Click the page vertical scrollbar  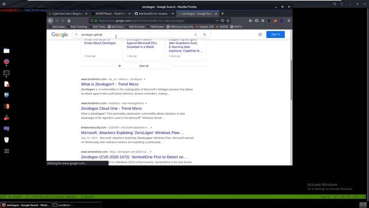coord(291,80)
